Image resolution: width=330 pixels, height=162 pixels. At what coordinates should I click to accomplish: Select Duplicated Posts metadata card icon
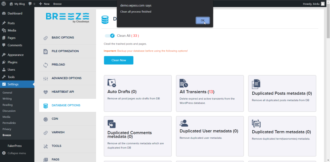(256, 84)
